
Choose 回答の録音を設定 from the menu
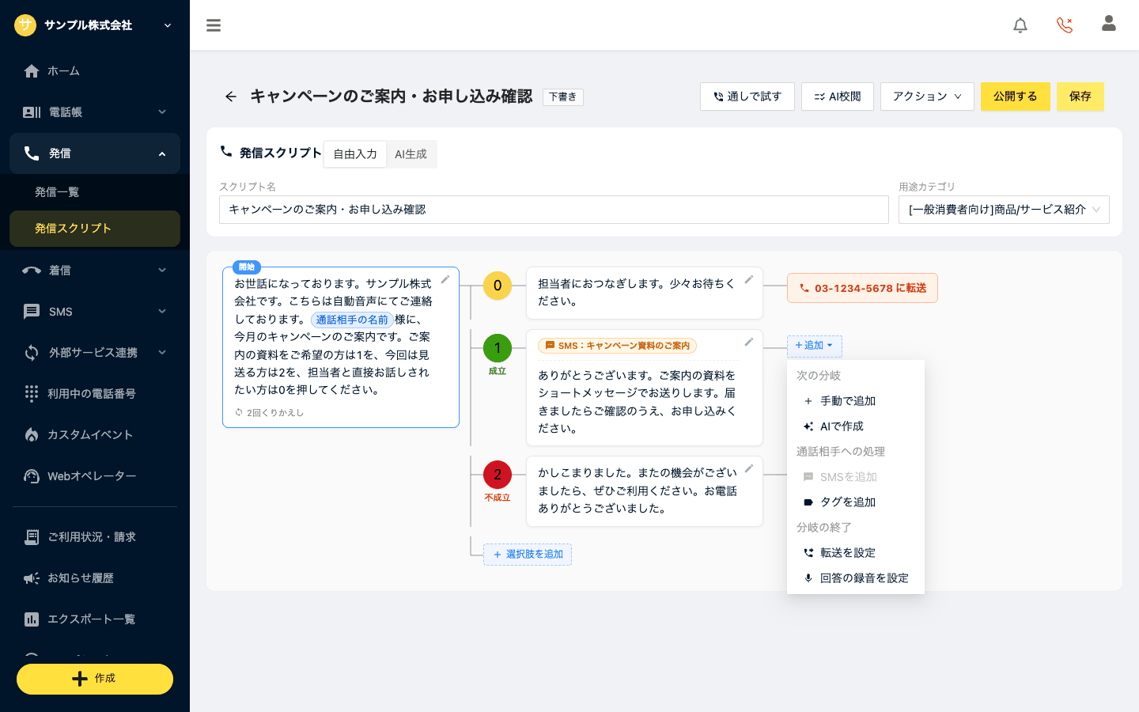[x=856, y=578]
